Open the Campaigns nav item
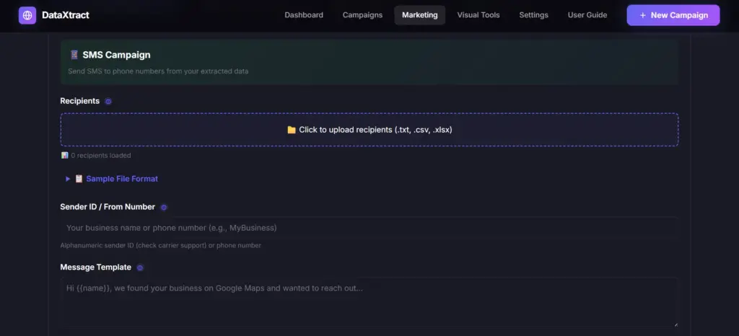 pos(362,15)
